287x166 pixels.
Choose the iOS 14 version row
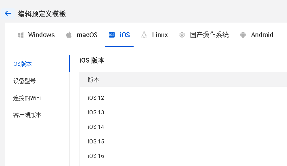click(96, 127)
